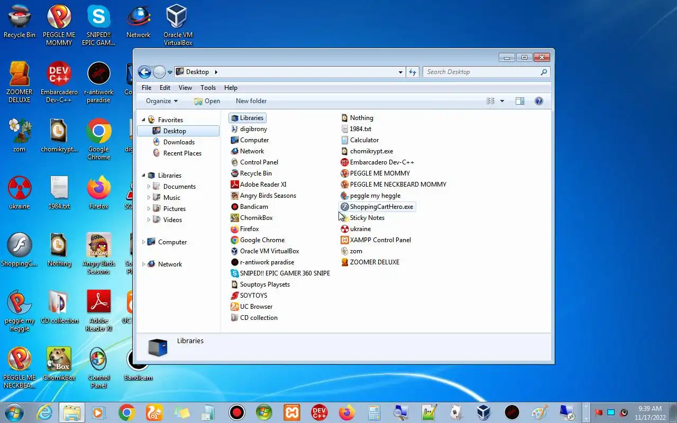
Task: Select the Calculator item in the file list
Action: coord(360,140)
